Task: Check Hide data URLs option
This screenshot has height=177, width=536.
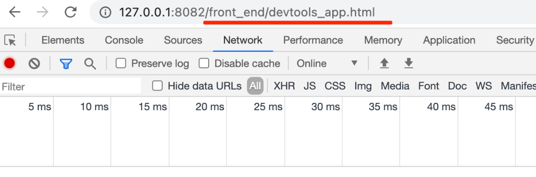Action: point(157,86)
